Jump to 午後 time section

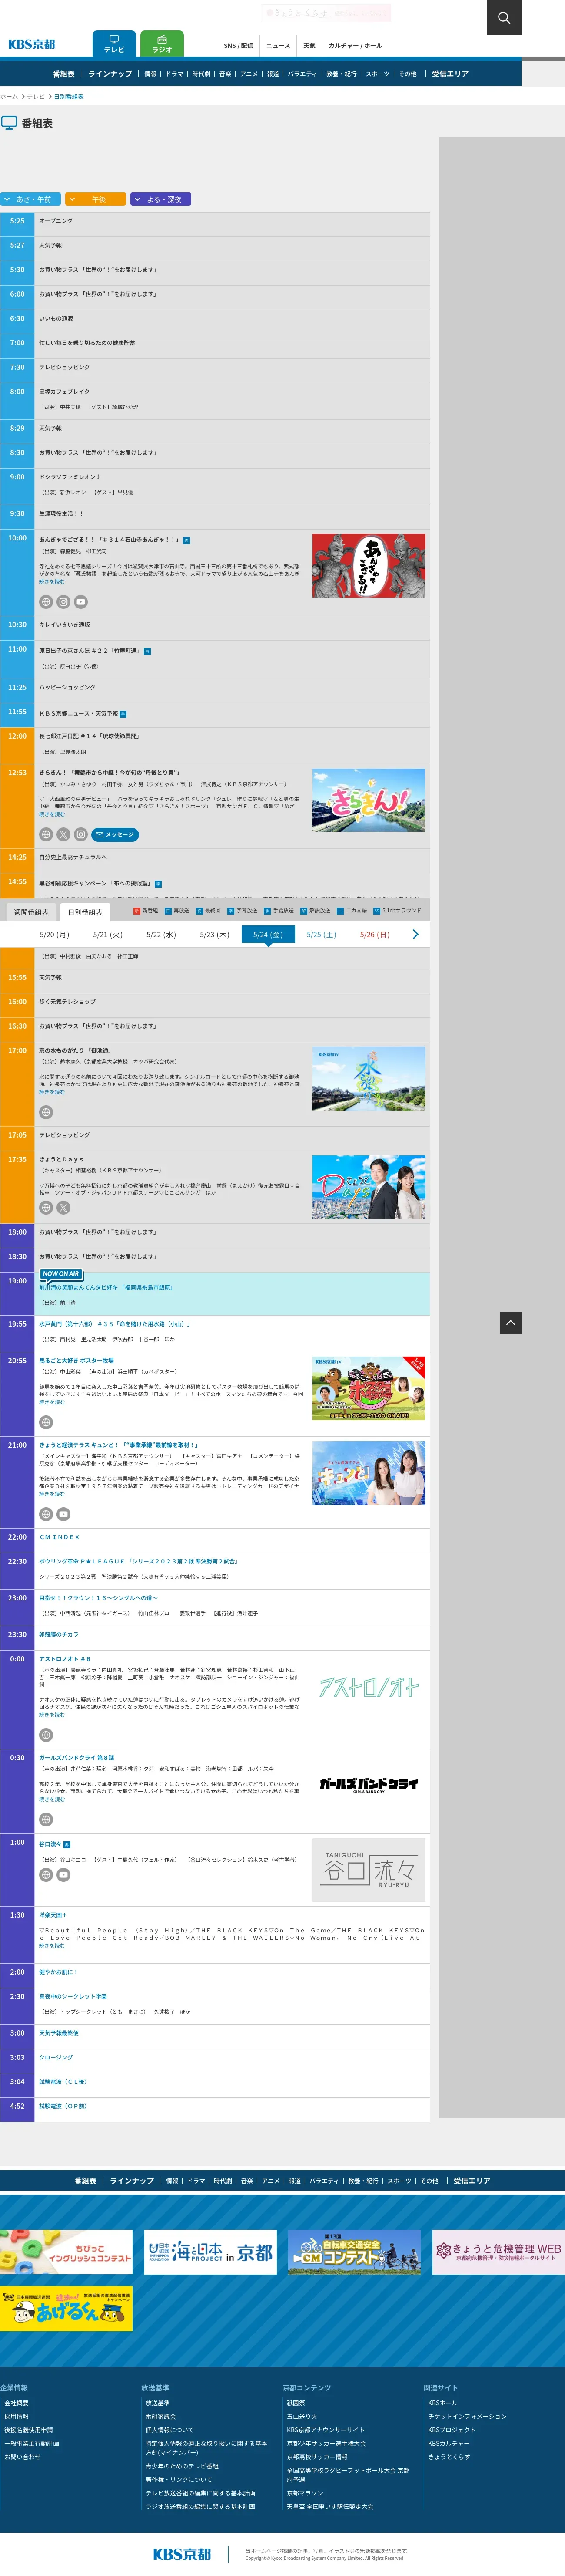[96, 199]
